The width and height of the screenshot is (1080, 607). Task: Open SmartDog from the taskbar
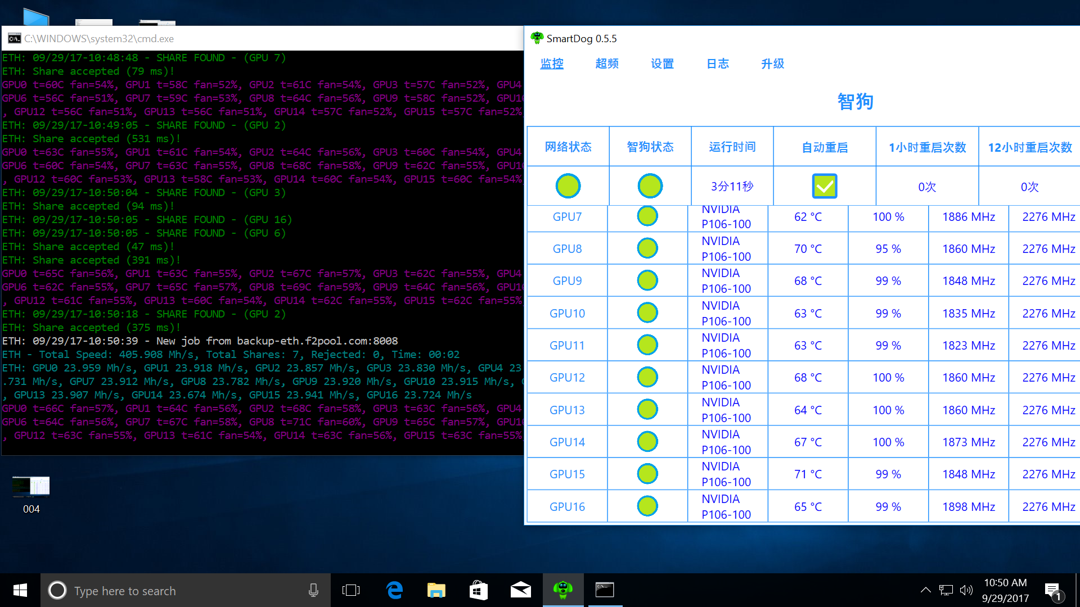(x=562, y=590)
